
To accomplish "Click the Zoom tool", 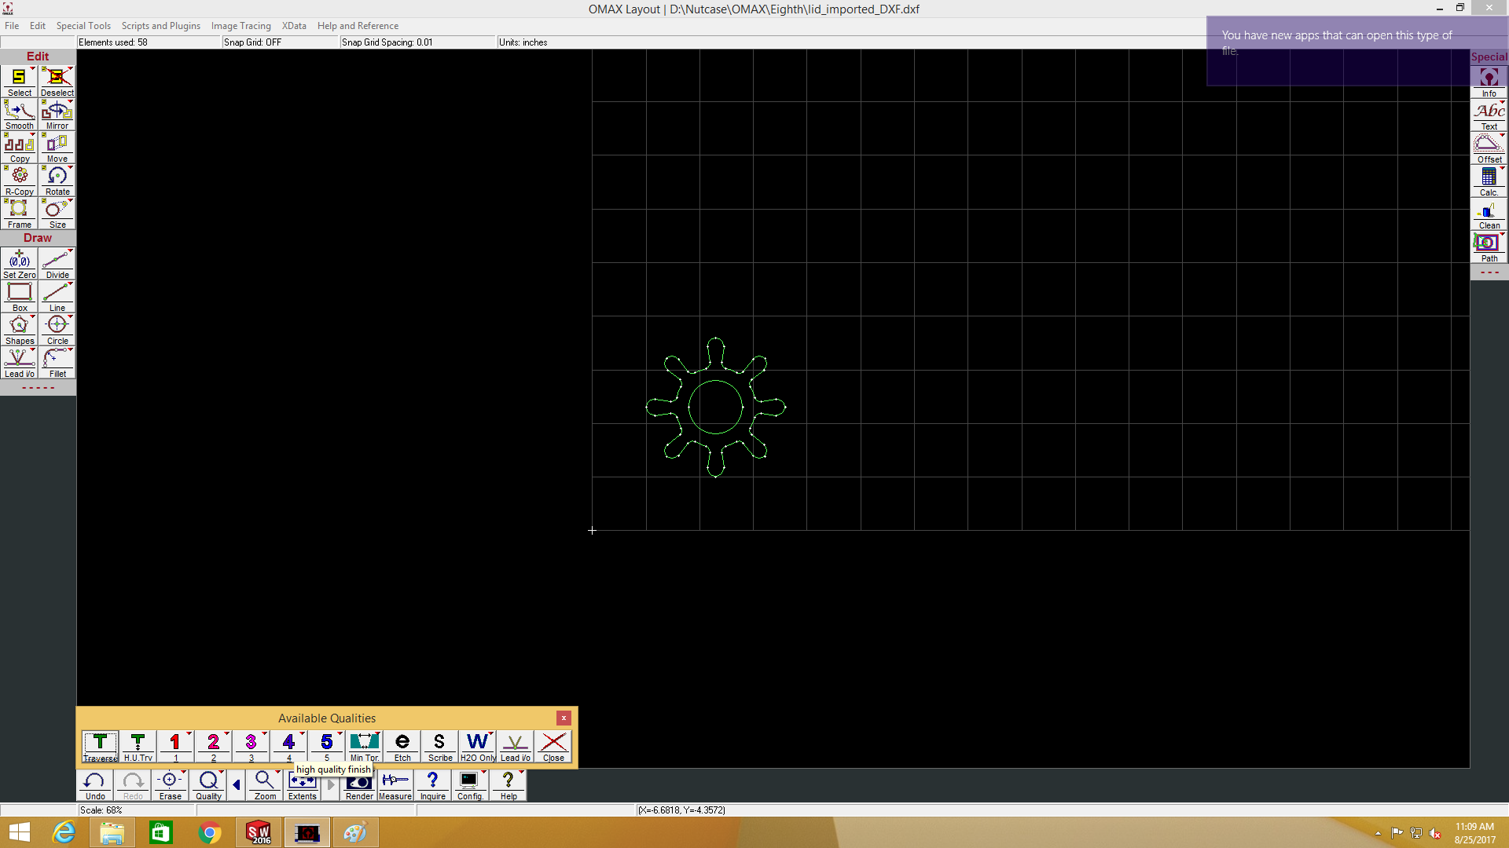I will coord(265,785).
